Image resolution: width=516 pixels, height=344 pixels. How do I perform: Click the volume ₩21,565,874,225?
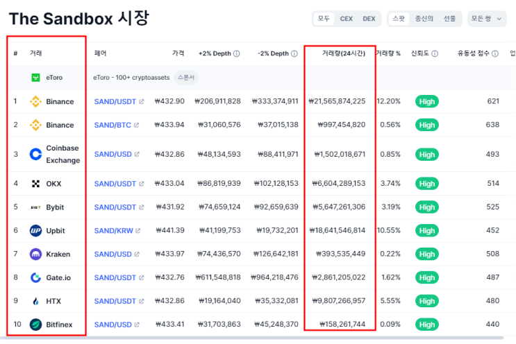tap(337, 101)
